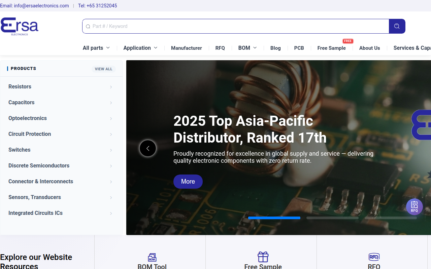This screenshot has height=269, width=431.
Task: Expand the Resistors category arrow
Action: point(111,87)
